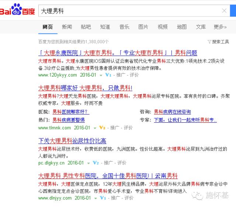Open the 音乐 tab
Screen dimensions: 236x207
tap(124, 27)
